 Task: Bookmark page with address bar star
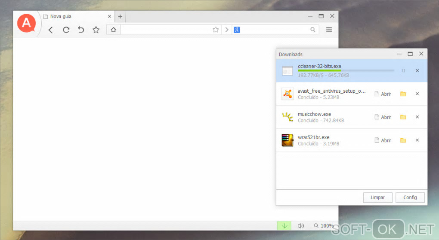coord(216,30)
